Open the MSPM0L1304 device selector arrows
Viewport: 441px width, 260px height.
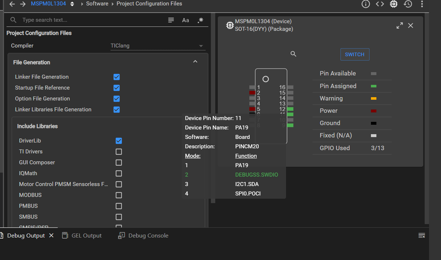(x=72, y=4)
